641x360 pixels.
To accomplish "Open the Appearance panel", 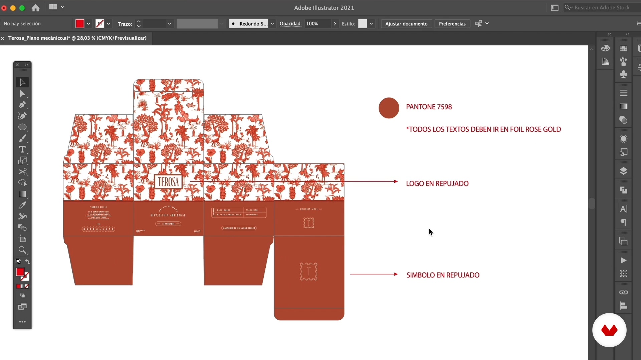I will (623, 139).
